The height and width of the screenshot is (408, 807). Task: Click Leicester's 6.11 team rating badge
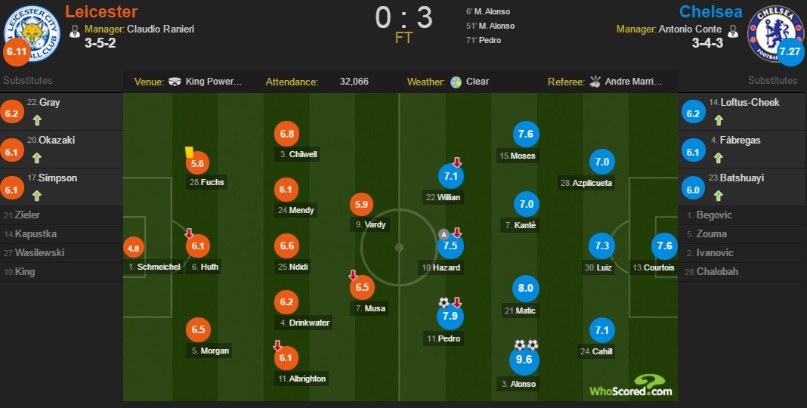click(x=17, y=53)
